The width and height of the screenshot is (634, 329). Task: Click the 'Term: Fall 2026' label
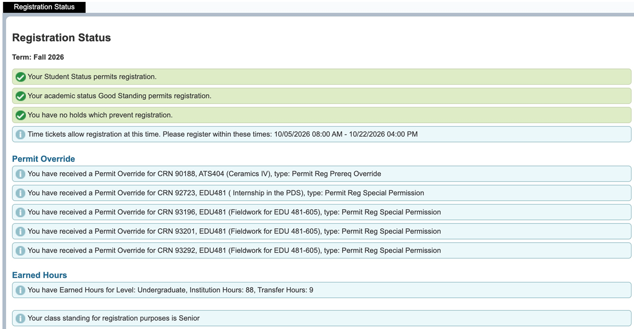pyautogui.click(x=38, y=57)
